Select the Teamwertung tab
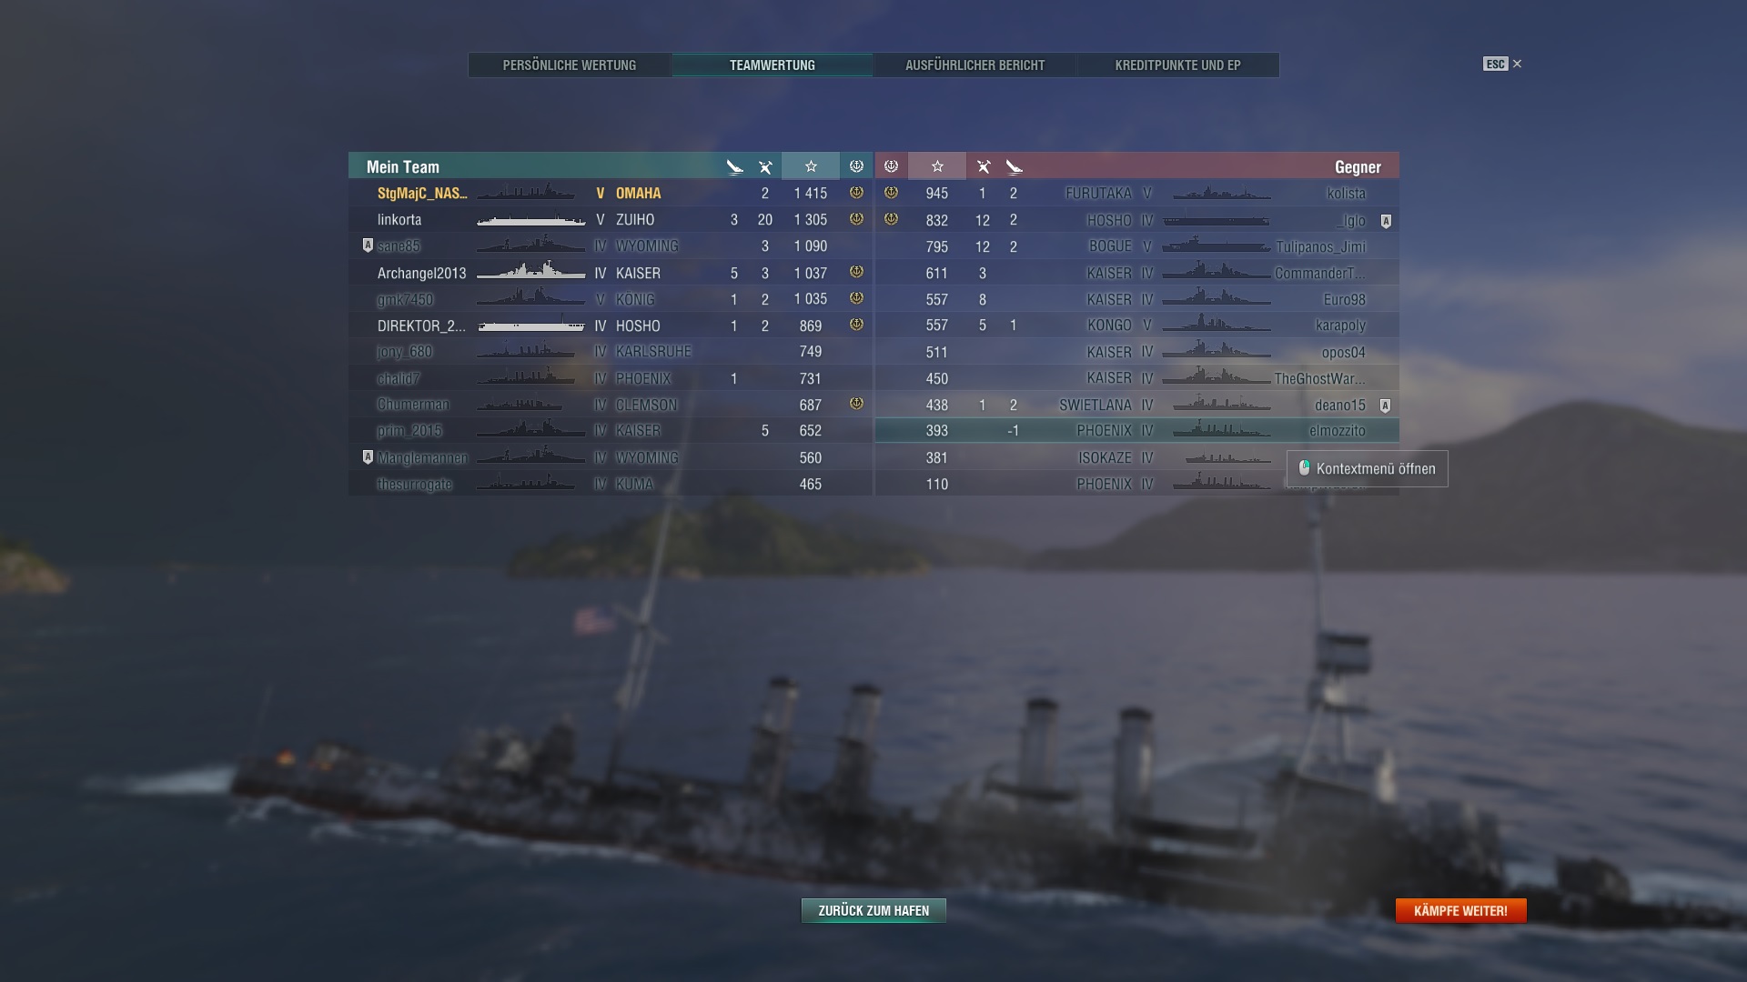This screenshot has width=1747, height=982. point(773,65)
